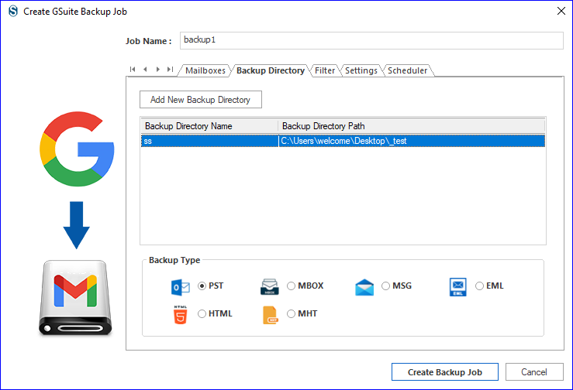The height and width of the screenshot is (390, 573).
Task: Cancel the backup job dialog
Action: (534, 372)
